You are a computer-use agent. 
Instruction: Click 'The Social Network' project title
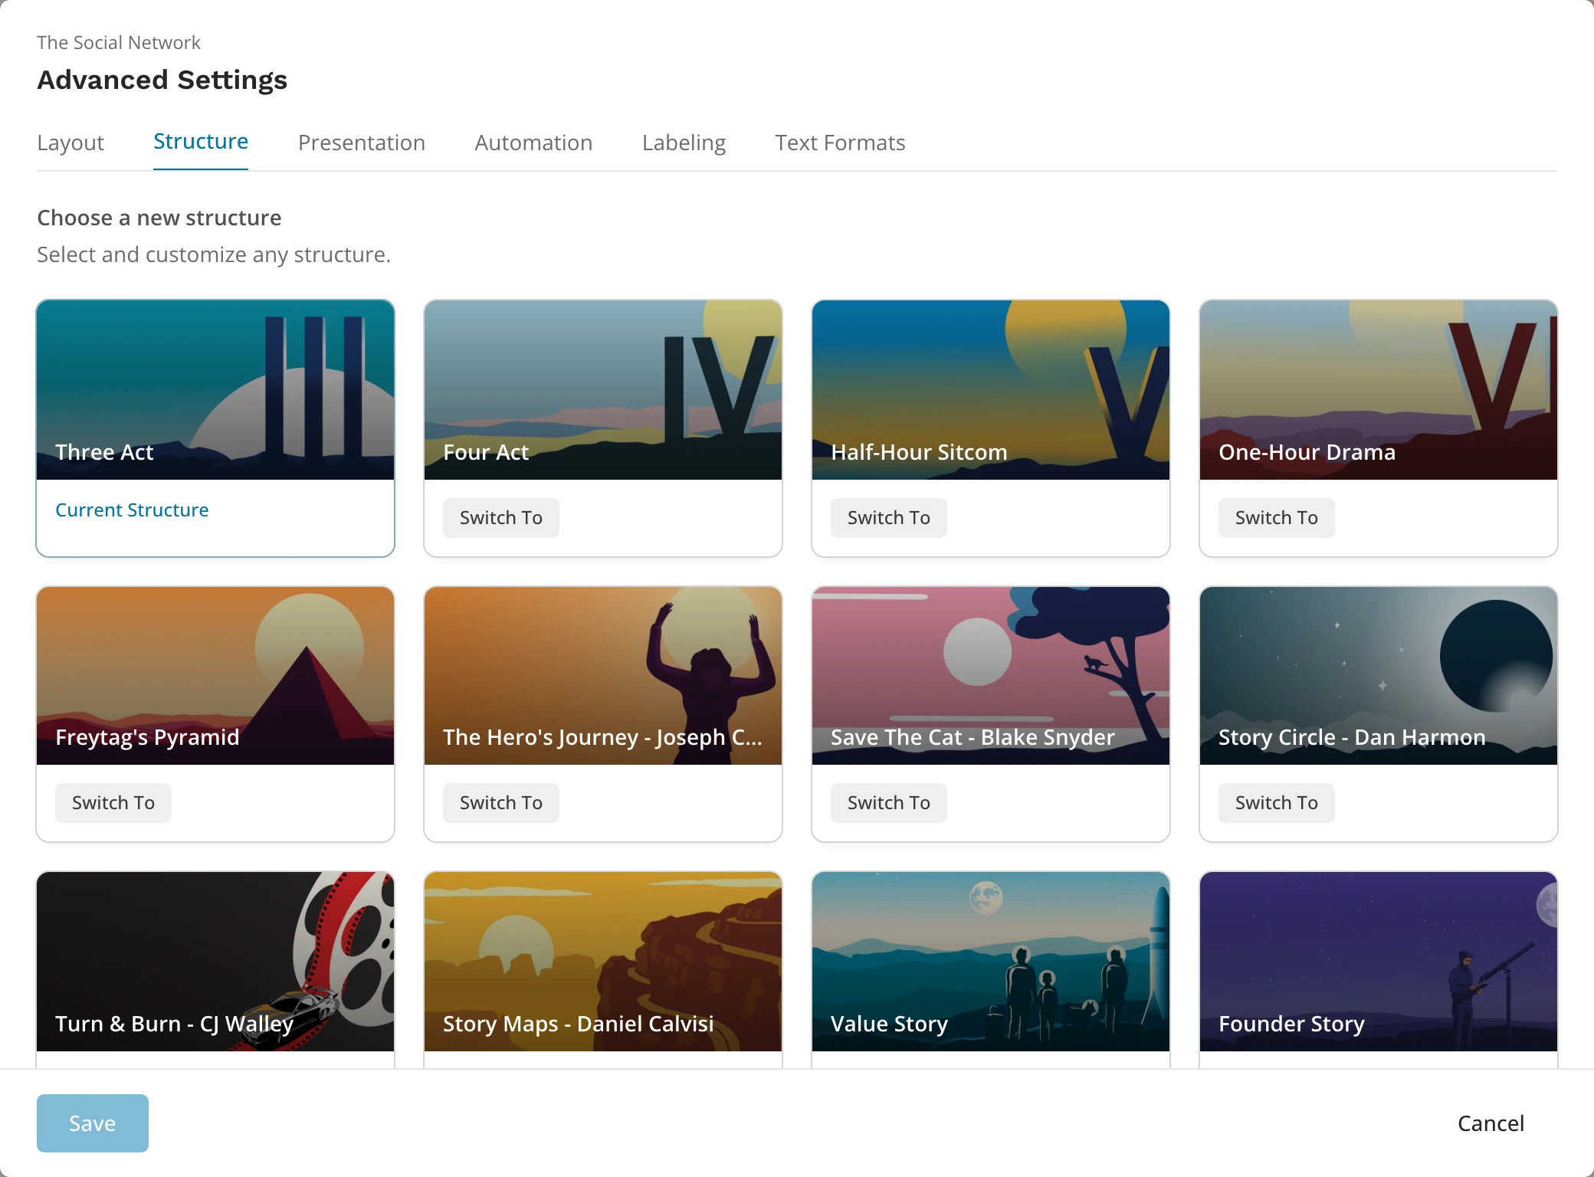119,43
